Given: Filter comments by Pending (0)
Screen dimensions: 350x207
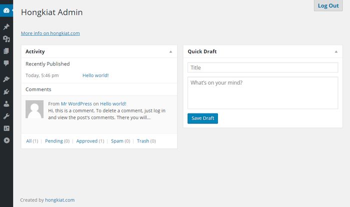Looking at the screenshot, I should (x=57, y=141).
